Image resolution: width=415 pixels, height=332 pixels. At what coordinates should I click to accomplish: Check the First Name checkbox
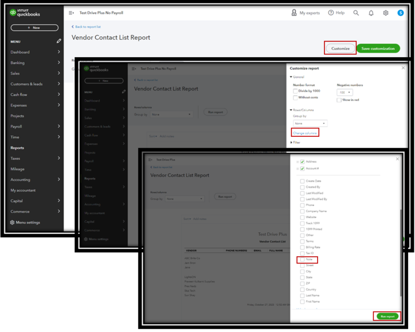point(302,302)
